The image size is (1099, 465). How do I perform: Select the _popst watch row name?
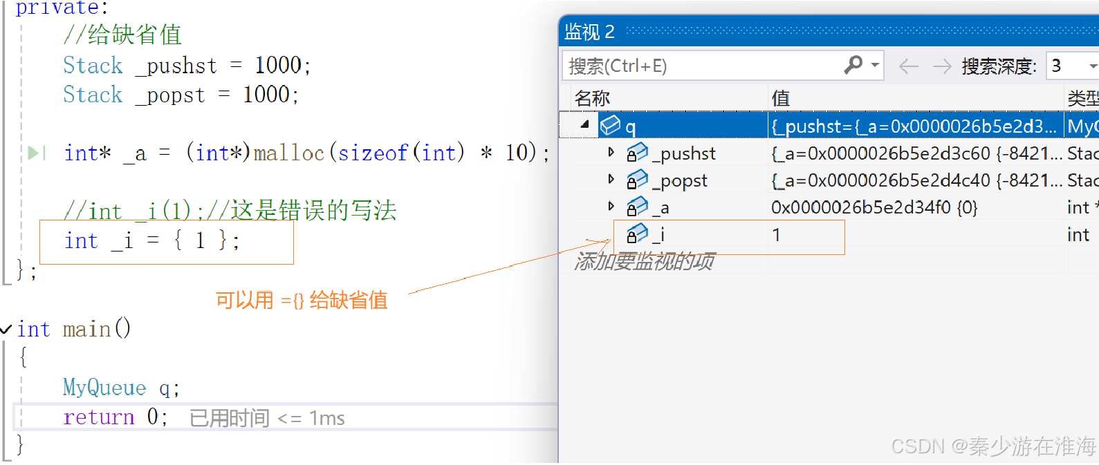[679, 181]
